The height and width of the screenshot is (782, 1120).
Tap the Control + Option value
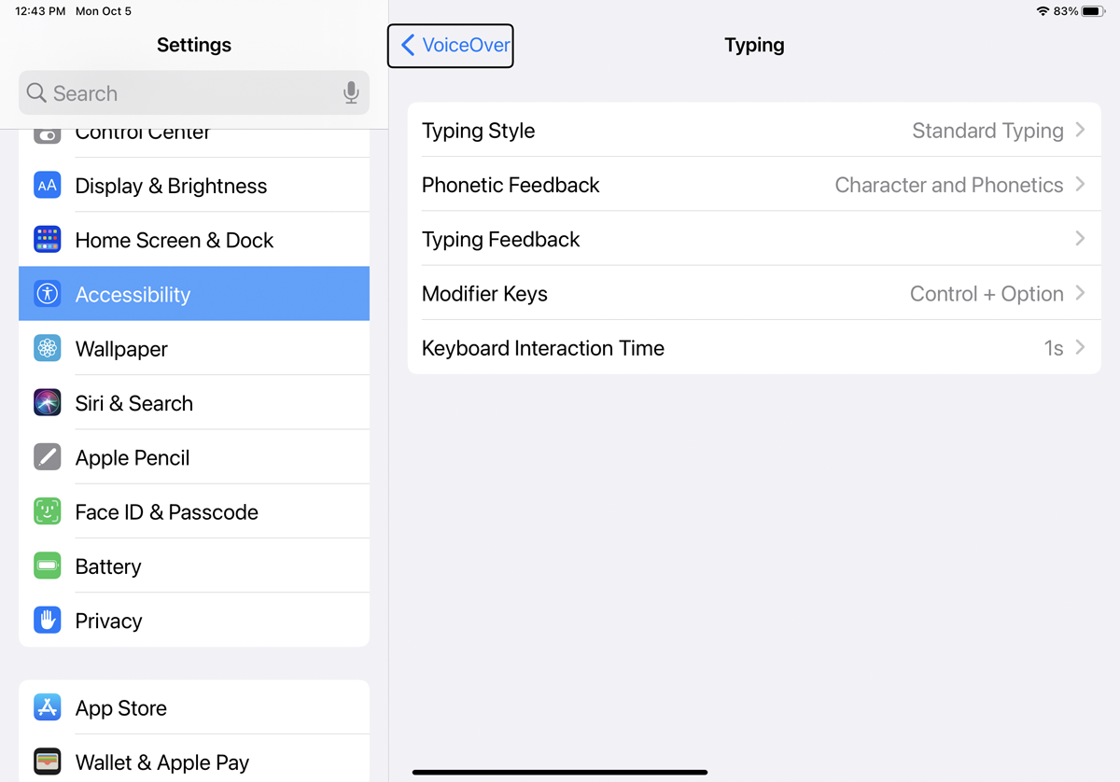(987, 294)
